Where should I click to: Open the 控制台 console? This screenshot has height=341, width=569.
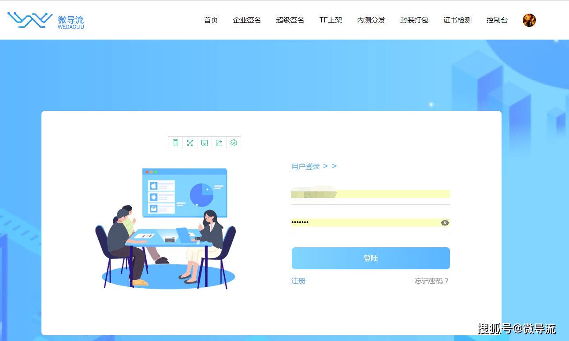point(497,20)
